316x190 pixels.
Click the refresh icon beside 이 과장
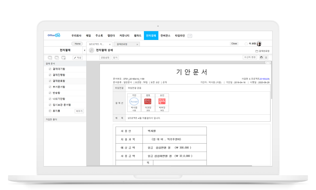tap(246, 44)
